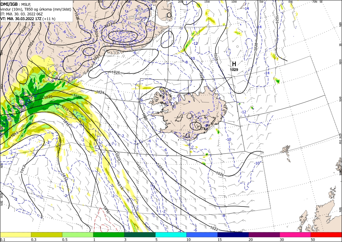Viewport: 342px width, 242px height.
Task: Click the DMI/IGB title text
Action: click(x=9, y=4)
